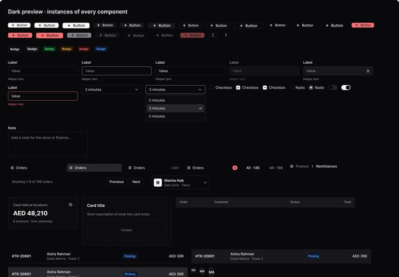Click the Status column header

point(295,202)
